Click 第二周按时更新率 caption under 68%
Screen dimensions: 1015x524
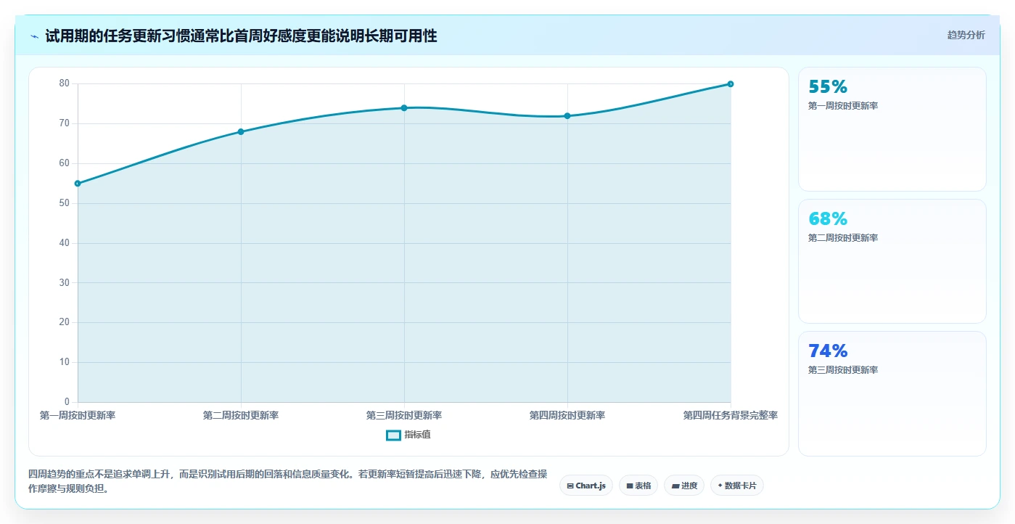point(843,238)
